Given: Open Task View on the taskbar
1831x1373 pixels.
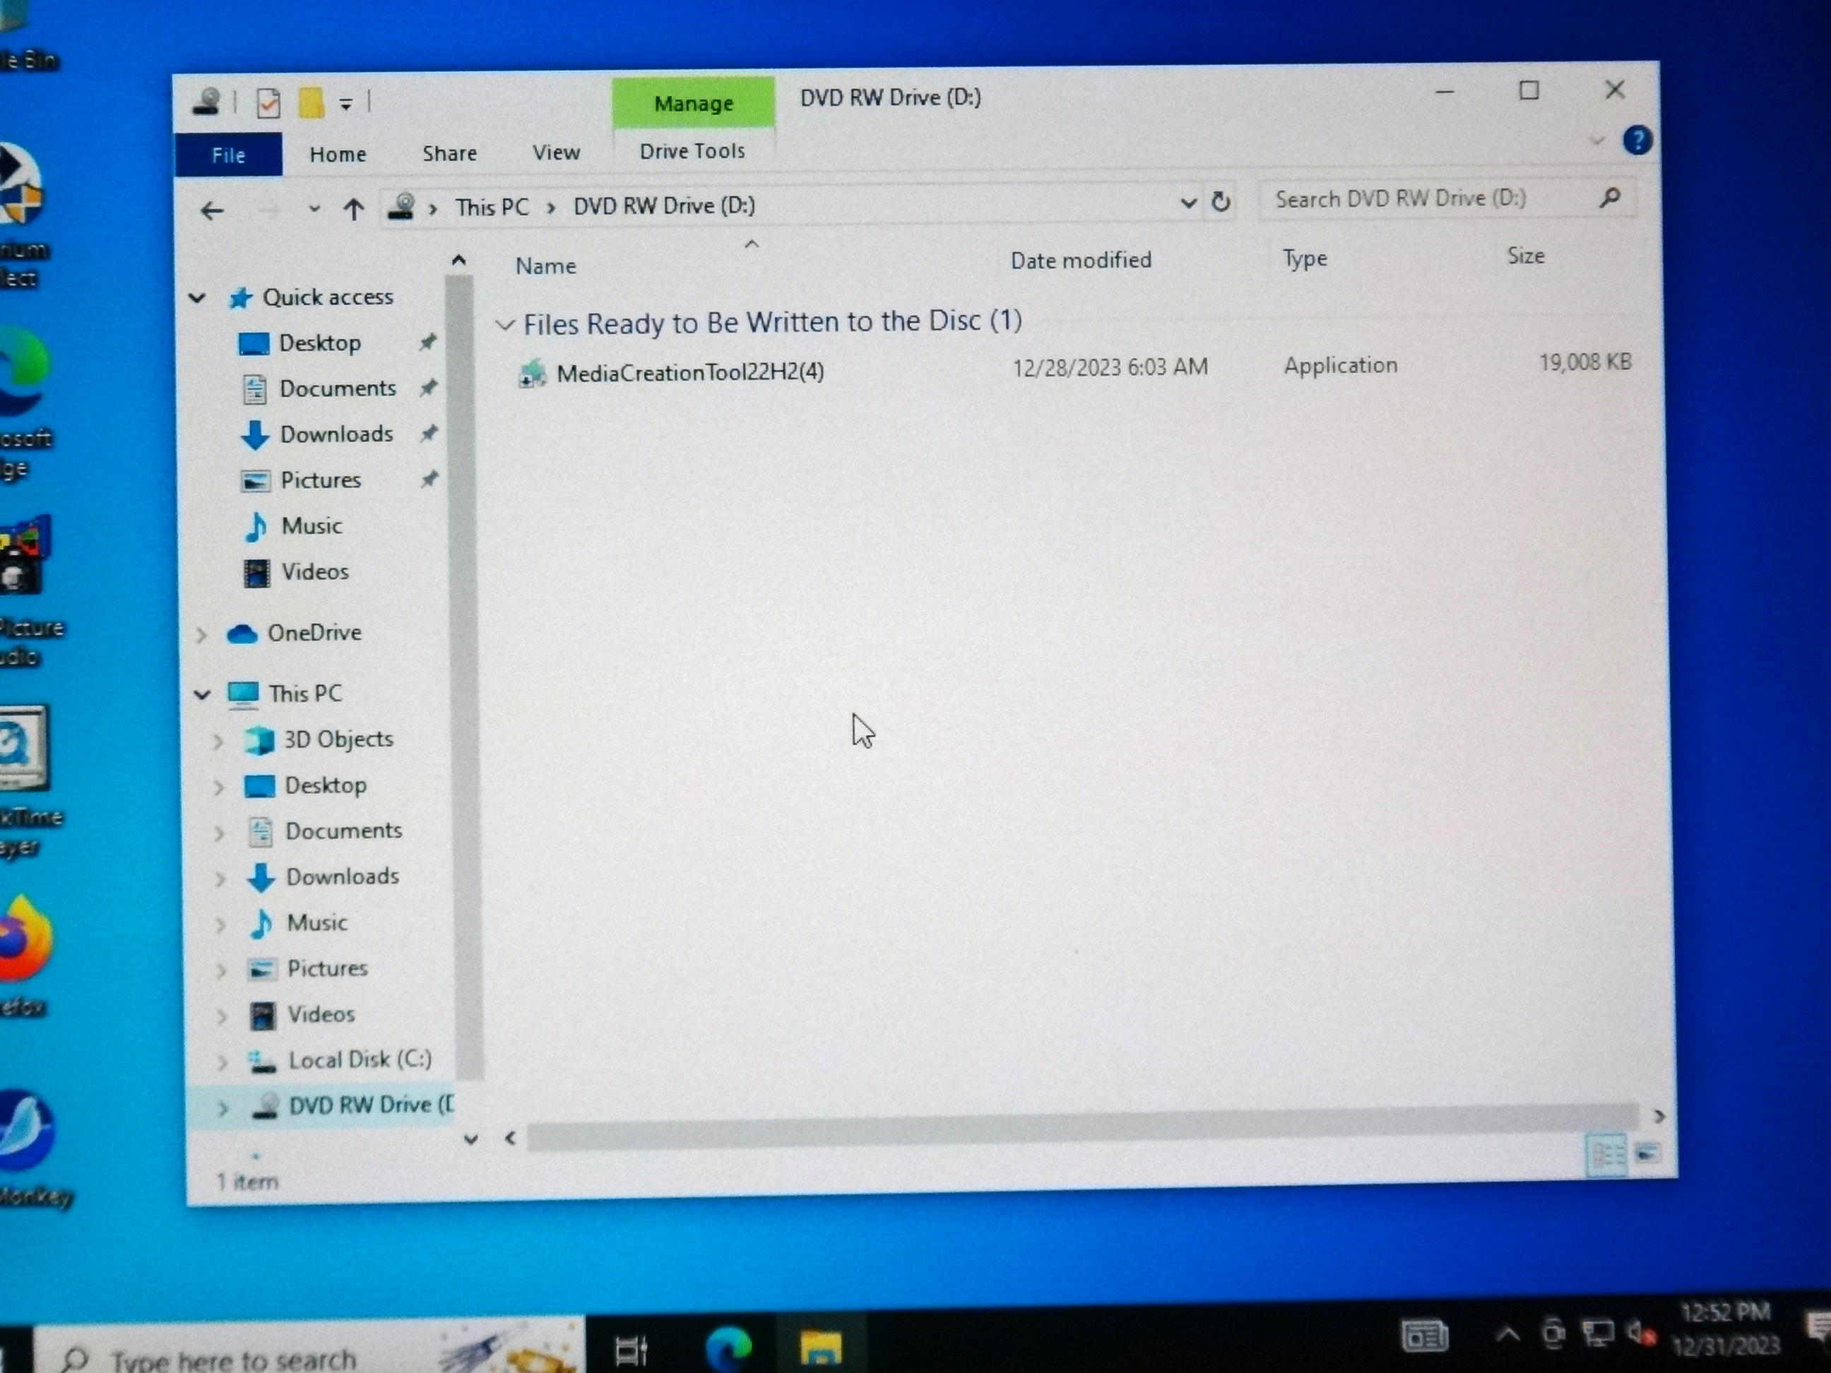Looking at the screenshot, I should point(632,1350).
